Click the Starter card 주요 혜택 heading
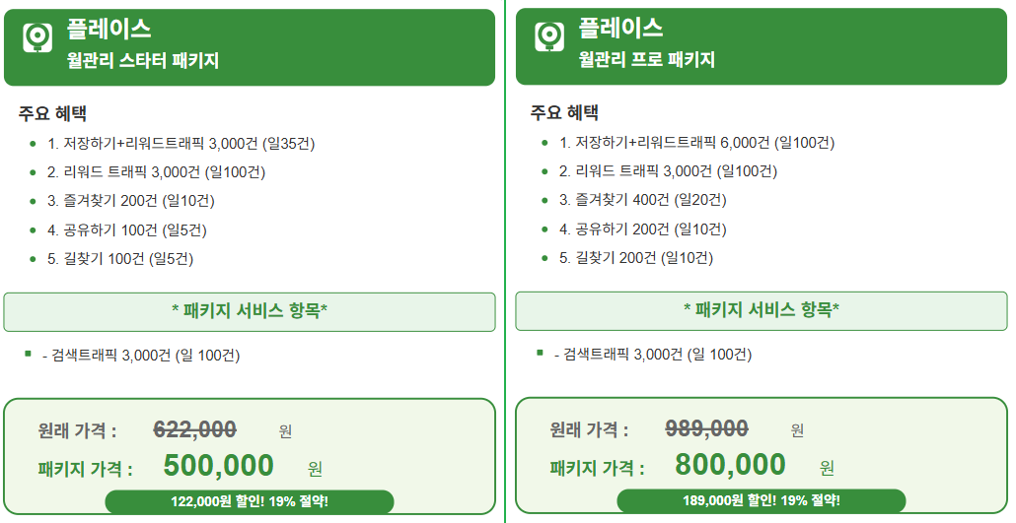The height and width of the screenshot is (523, 1016). [52, 114]
